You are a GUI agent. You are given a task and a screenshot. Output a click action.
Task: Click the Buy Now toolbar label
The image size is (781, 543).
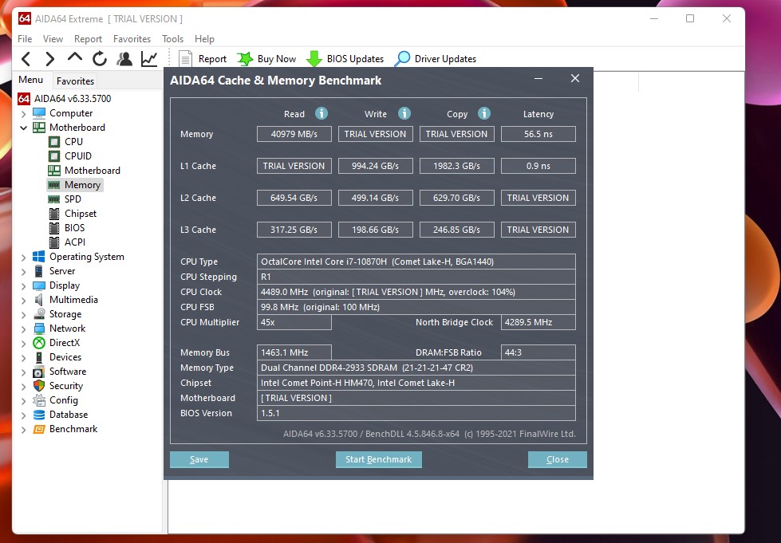(277, 59)
